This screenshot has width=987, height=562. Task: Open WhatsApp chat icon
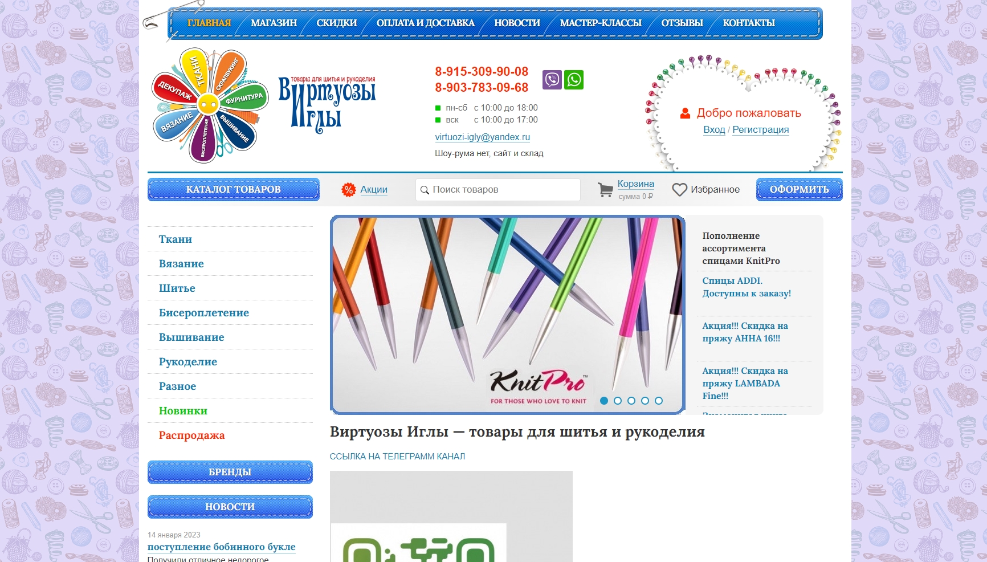(574, 80)
